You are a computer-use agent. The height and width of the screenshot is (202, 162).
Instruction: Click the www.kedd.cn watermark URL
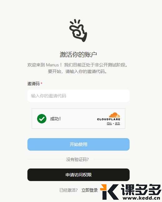(x=141, y=198)
